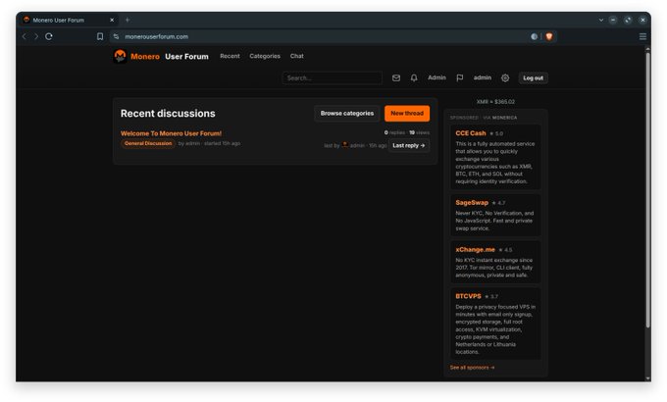
Task: Reload the page with refresh icon
Action: coord(49,36)
